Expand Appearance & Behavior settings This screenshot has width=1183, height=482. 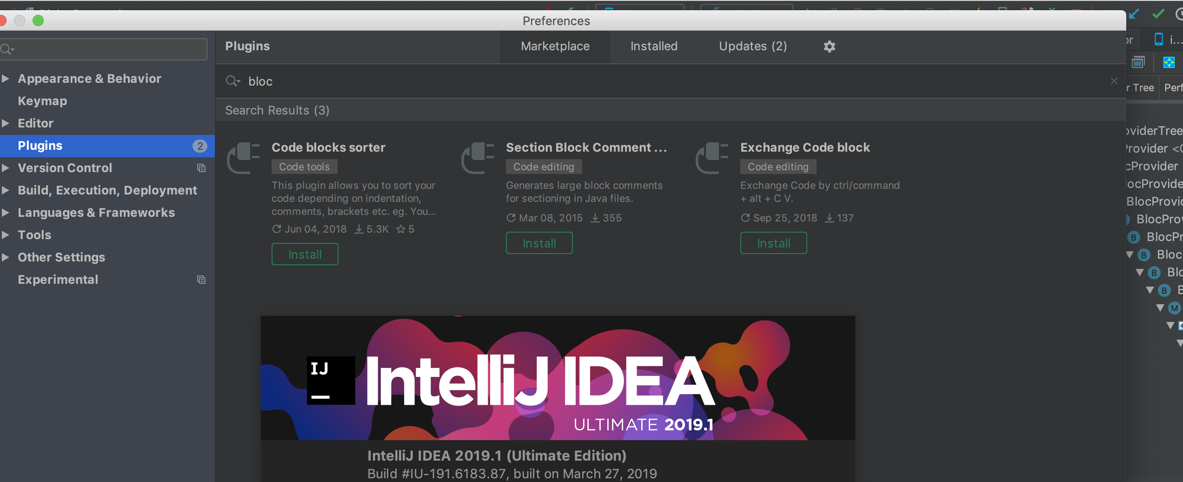point(6,79)
